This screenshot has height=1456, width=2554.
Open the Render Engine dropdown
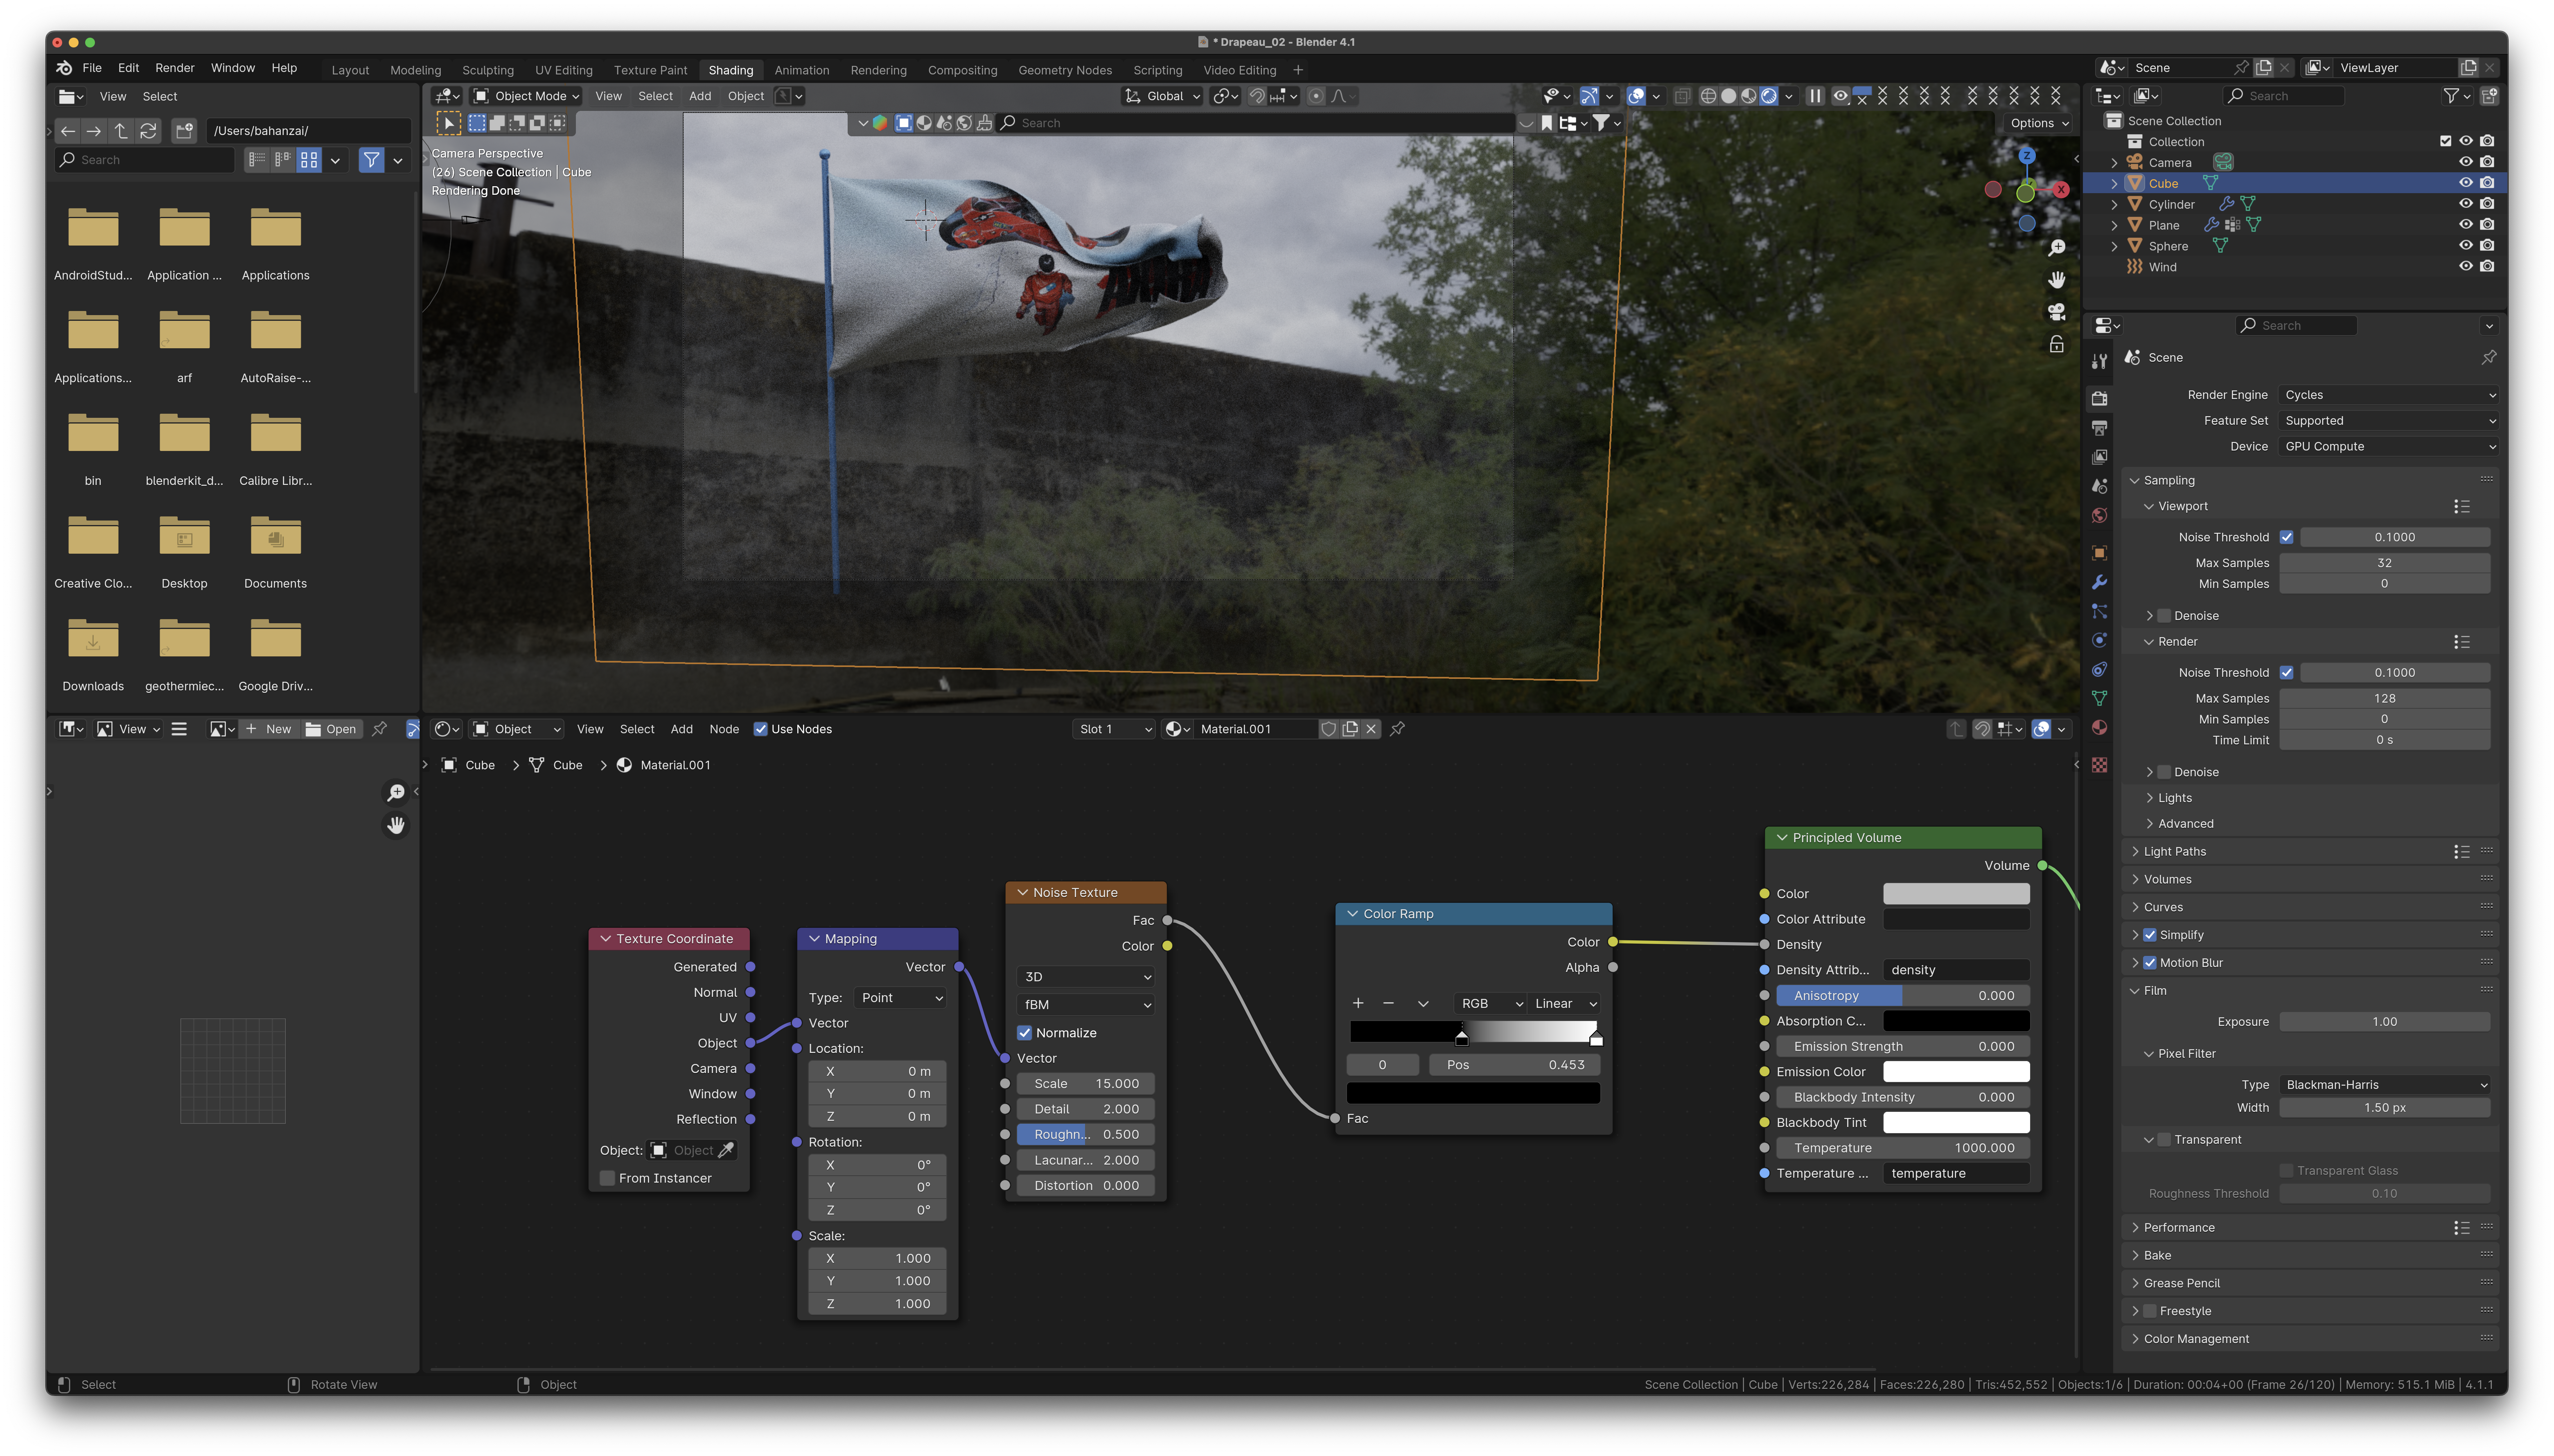point(2389,395)
